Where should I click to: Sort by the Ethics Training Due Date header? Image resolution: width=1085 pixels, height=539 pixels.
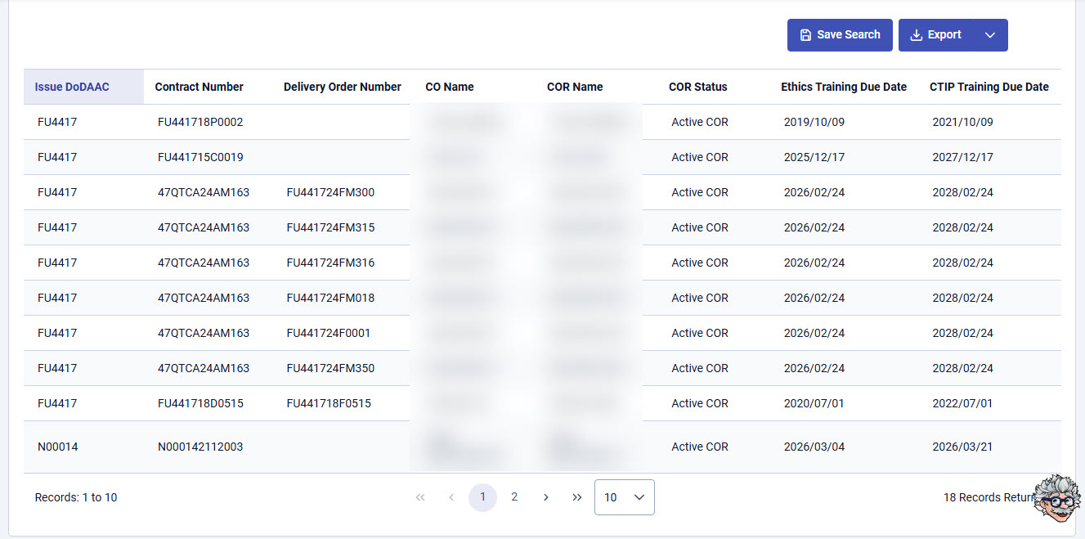[844, 87]
